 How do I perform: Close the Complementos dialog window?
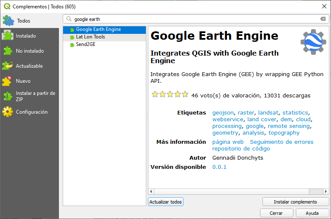click(324, 6)
